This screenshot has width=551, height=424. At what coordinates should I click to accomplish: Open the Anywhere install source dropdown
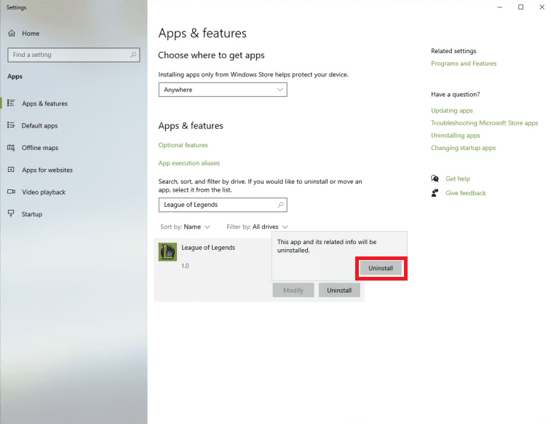(x=223, y=90)
